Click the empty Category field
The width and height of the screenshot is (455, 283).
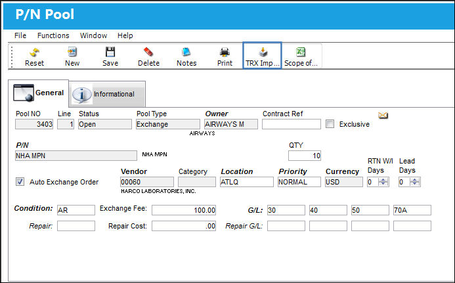197,182
